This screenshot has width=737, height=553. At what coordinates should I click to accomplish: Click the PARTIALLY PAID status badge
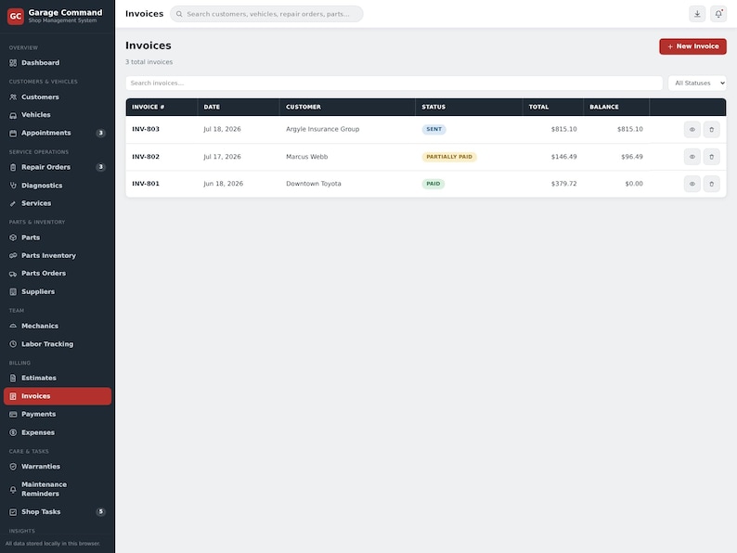tap(449, 157)
